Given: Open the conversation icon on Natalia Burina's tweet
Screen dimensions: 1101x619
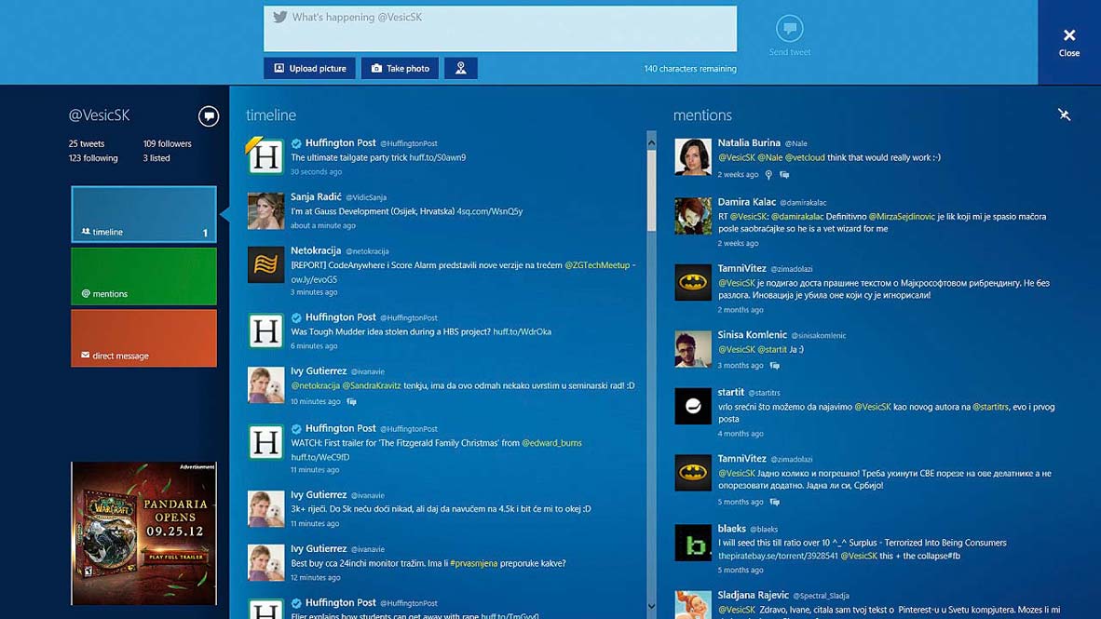Looking at the screenshot, I should coord(784,175).
